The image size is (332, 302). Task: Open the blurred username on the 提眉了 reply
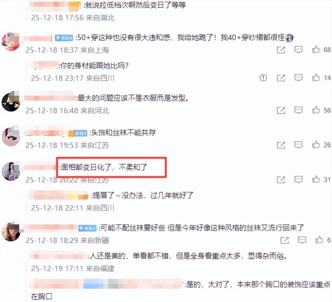coord(59,195)
